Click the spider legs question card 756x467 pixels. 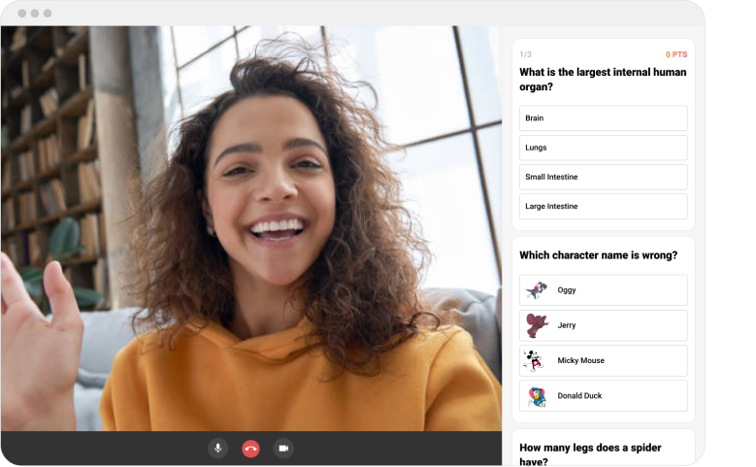[603, 453]
